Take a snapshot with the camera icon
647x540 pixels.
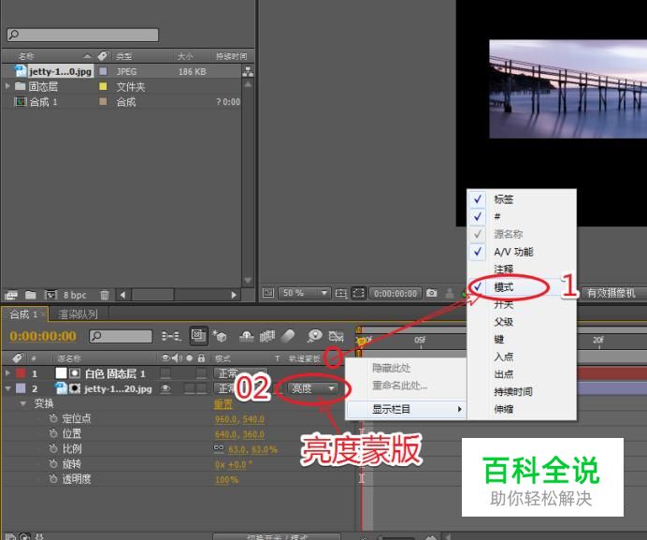pyautogui.click(x=432, y=293)
